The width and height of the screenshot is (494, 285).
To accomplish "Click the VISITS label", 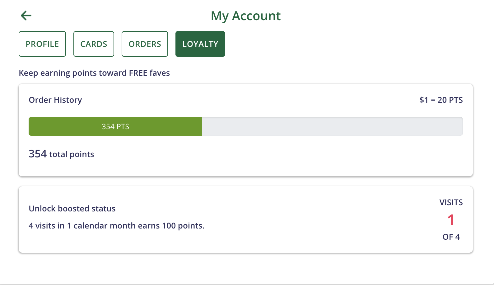I will point(451,202).
